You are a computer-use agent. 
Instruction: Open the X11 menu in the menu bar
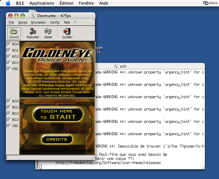[20, 3]
